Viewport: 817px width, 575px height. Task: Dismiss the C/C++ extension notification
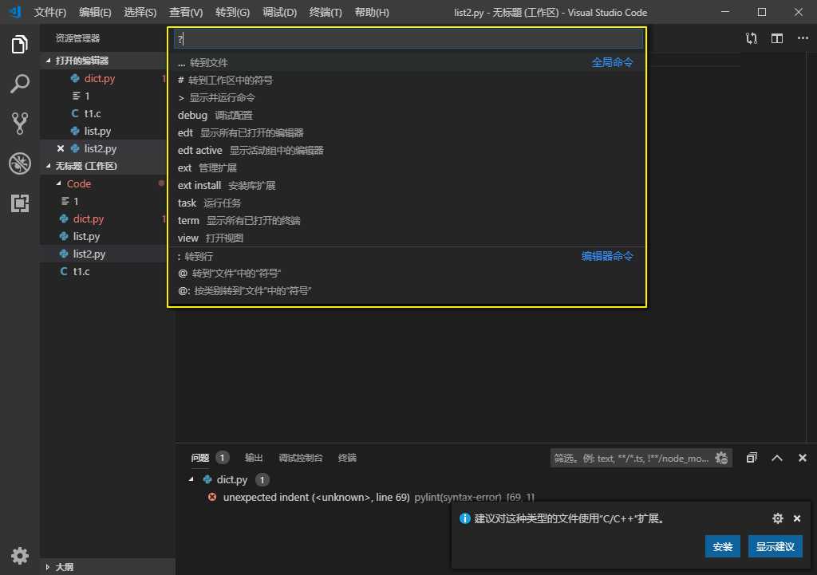797,518
